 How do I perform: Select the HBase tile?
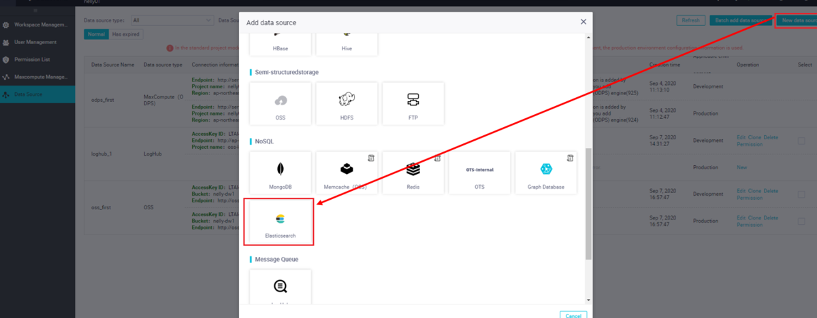click(281, 43)
